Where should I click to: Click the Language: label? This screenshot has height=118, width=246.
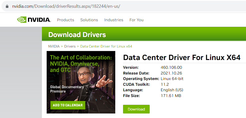click(x=133, y=90)
